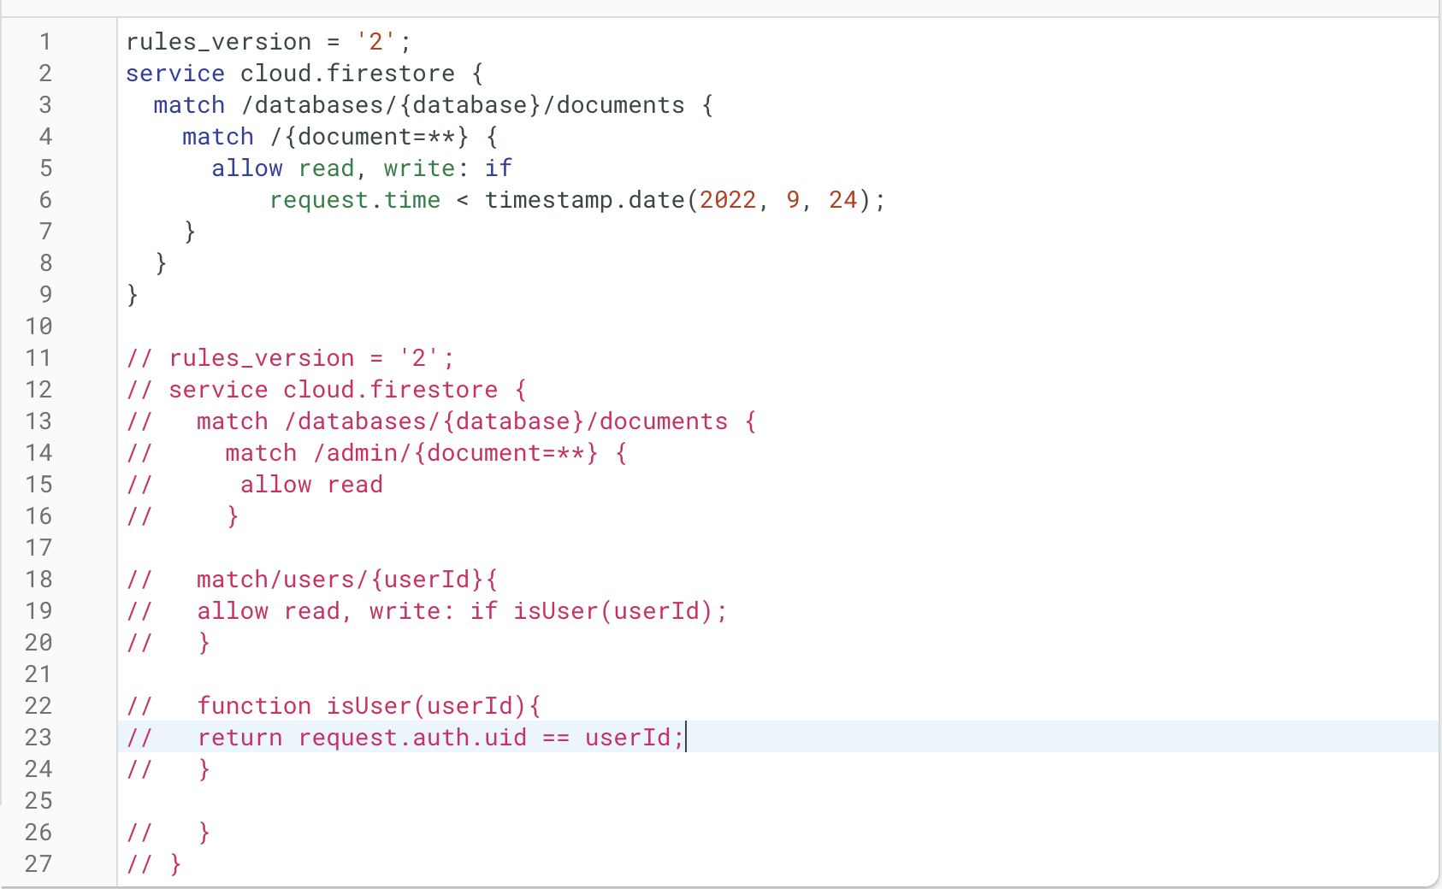Click commented 'allow read' on line 15
Screen dimensions: 1442x889
click(x=311, y=485)
